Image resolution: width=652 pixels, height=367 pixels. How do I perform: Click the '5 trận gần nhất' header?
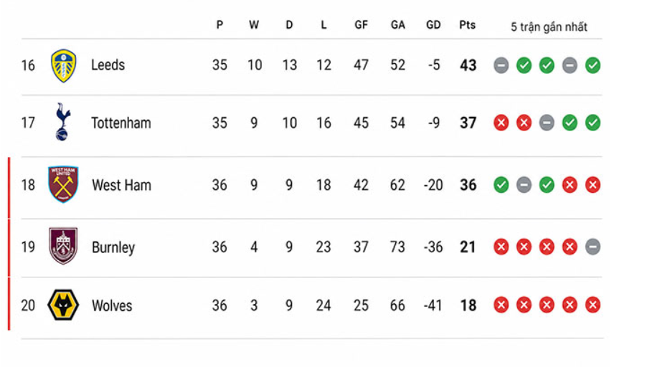coord(549,27)
